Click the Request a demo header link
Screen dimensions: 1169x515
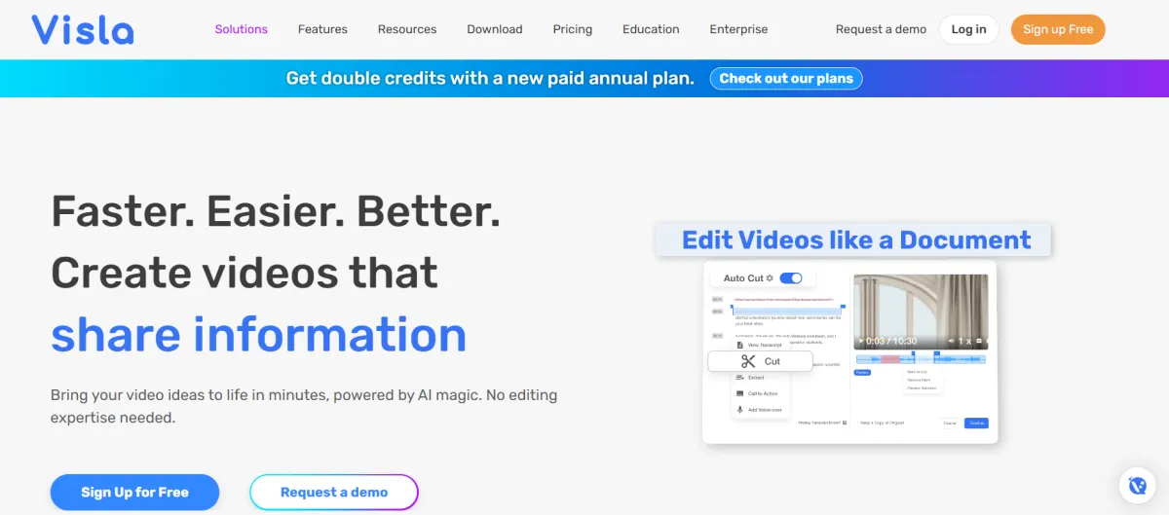[x=881, y=29]
